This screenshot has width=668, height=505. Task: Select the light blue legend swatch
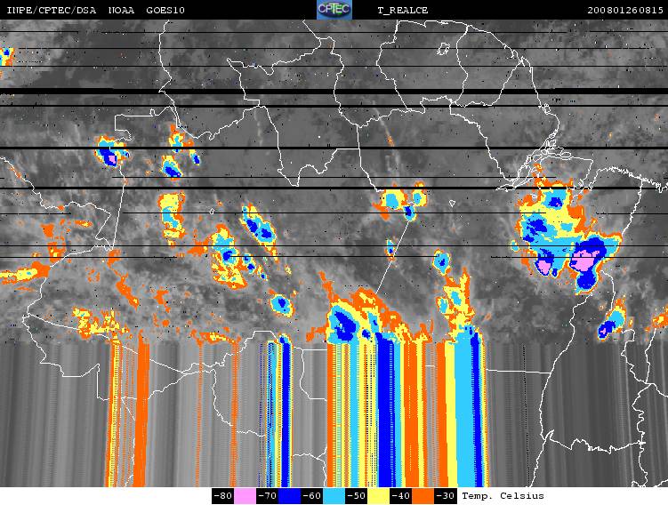[334, 496]
